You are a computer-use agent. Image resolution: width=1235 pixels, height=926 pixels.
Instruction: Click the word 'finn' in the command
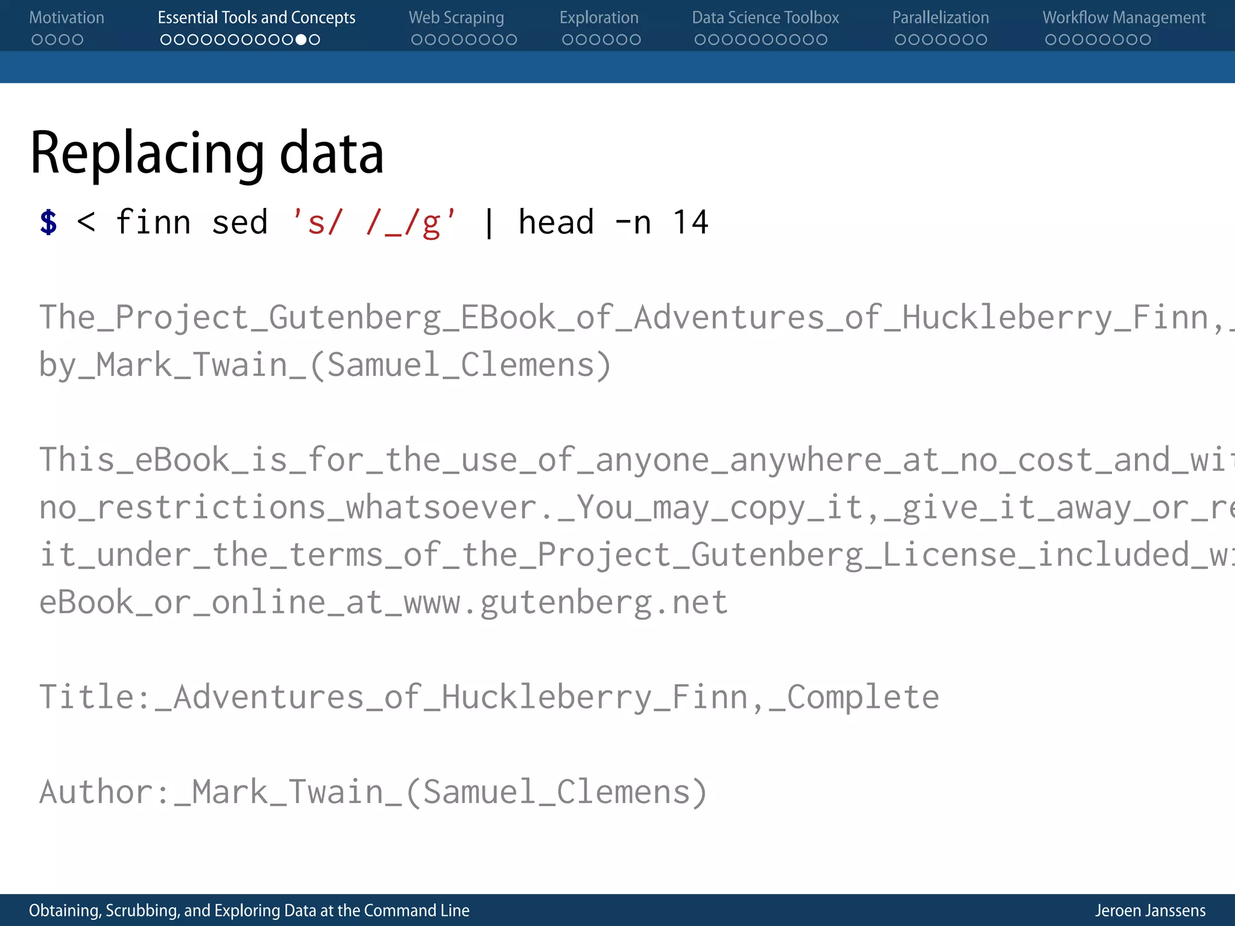(153, 221)
